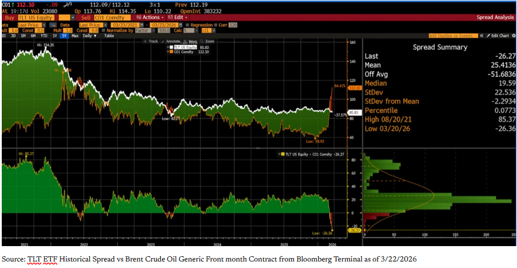This screenshot has width=517, height=268.
Task: Click the High 08/20/21 row label
Action: pos(388,120)
